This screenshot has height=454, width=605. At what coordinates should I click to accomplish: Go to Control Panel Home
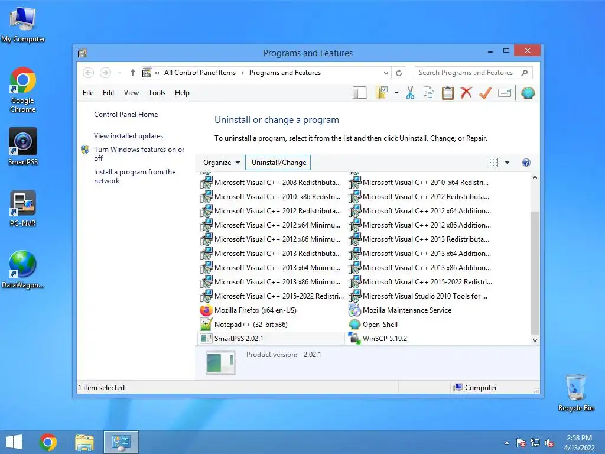(x=126, y=115)
